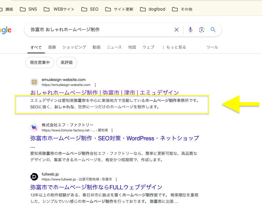Click the emudesign-website.com site favicon
Viewport: 262px width, 205px height.
[34, 82]
